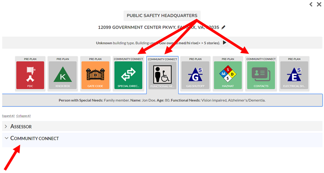Click the pencil icon to edit address
The width and height of the screenshot is (324, 173).
223,27
